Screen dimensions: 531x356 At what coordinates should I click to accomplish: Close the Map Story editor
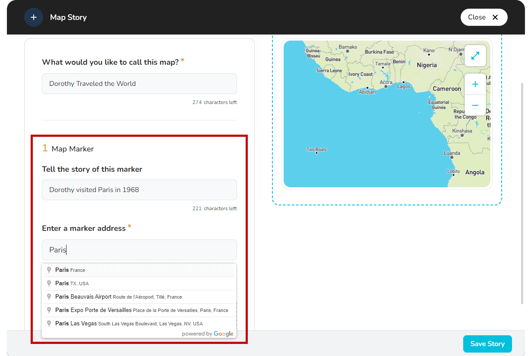click(x=484, y=17)
